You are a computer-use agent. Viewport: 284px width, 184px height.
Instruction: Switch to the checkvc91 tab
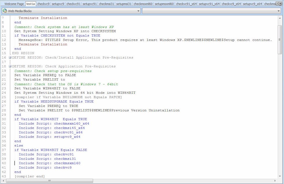[x=73, y=4]
